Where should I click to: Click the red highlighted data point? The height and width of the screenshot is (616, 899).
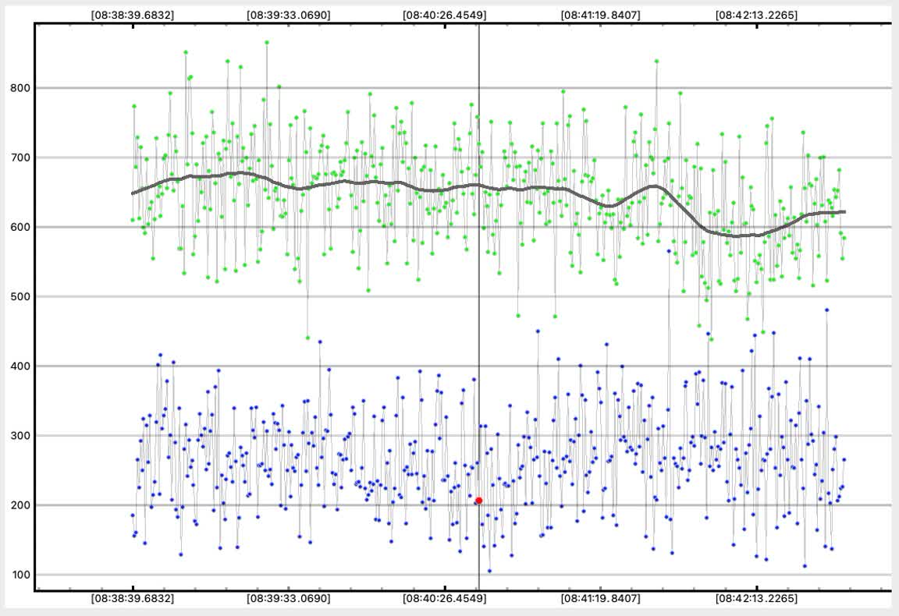tap(478, 500)
